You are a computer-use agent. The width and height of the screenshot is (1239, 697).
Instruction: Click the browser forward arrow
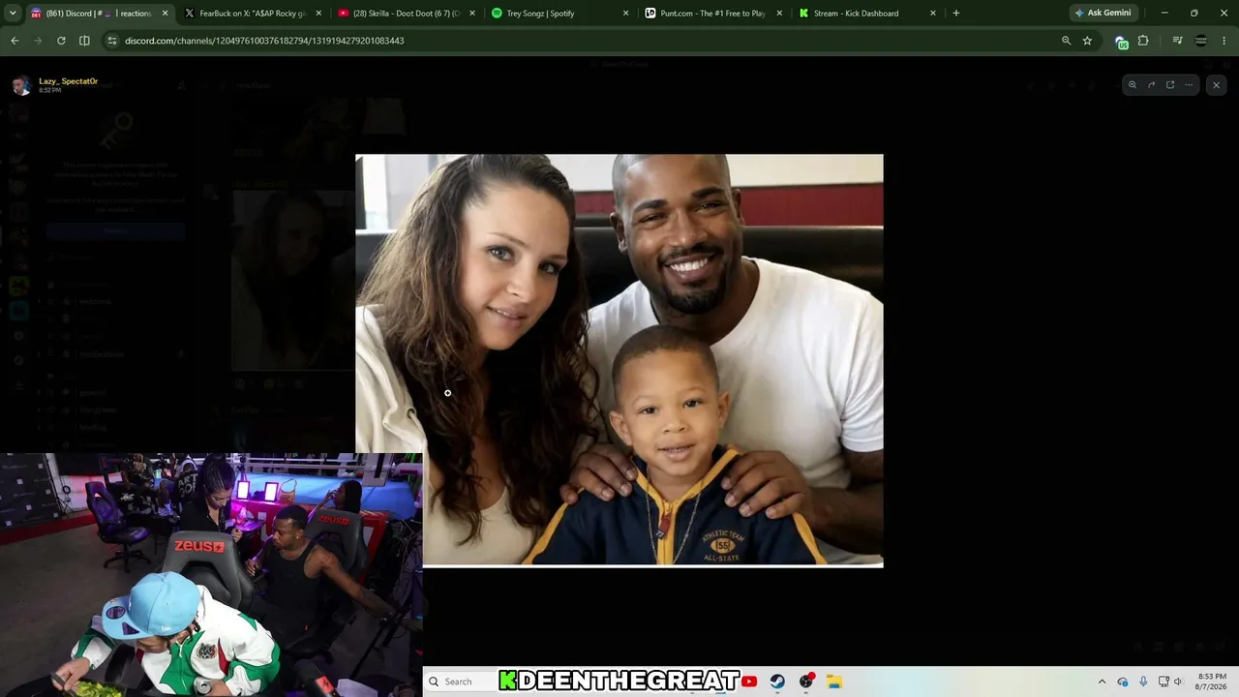[x=38, y=41]
